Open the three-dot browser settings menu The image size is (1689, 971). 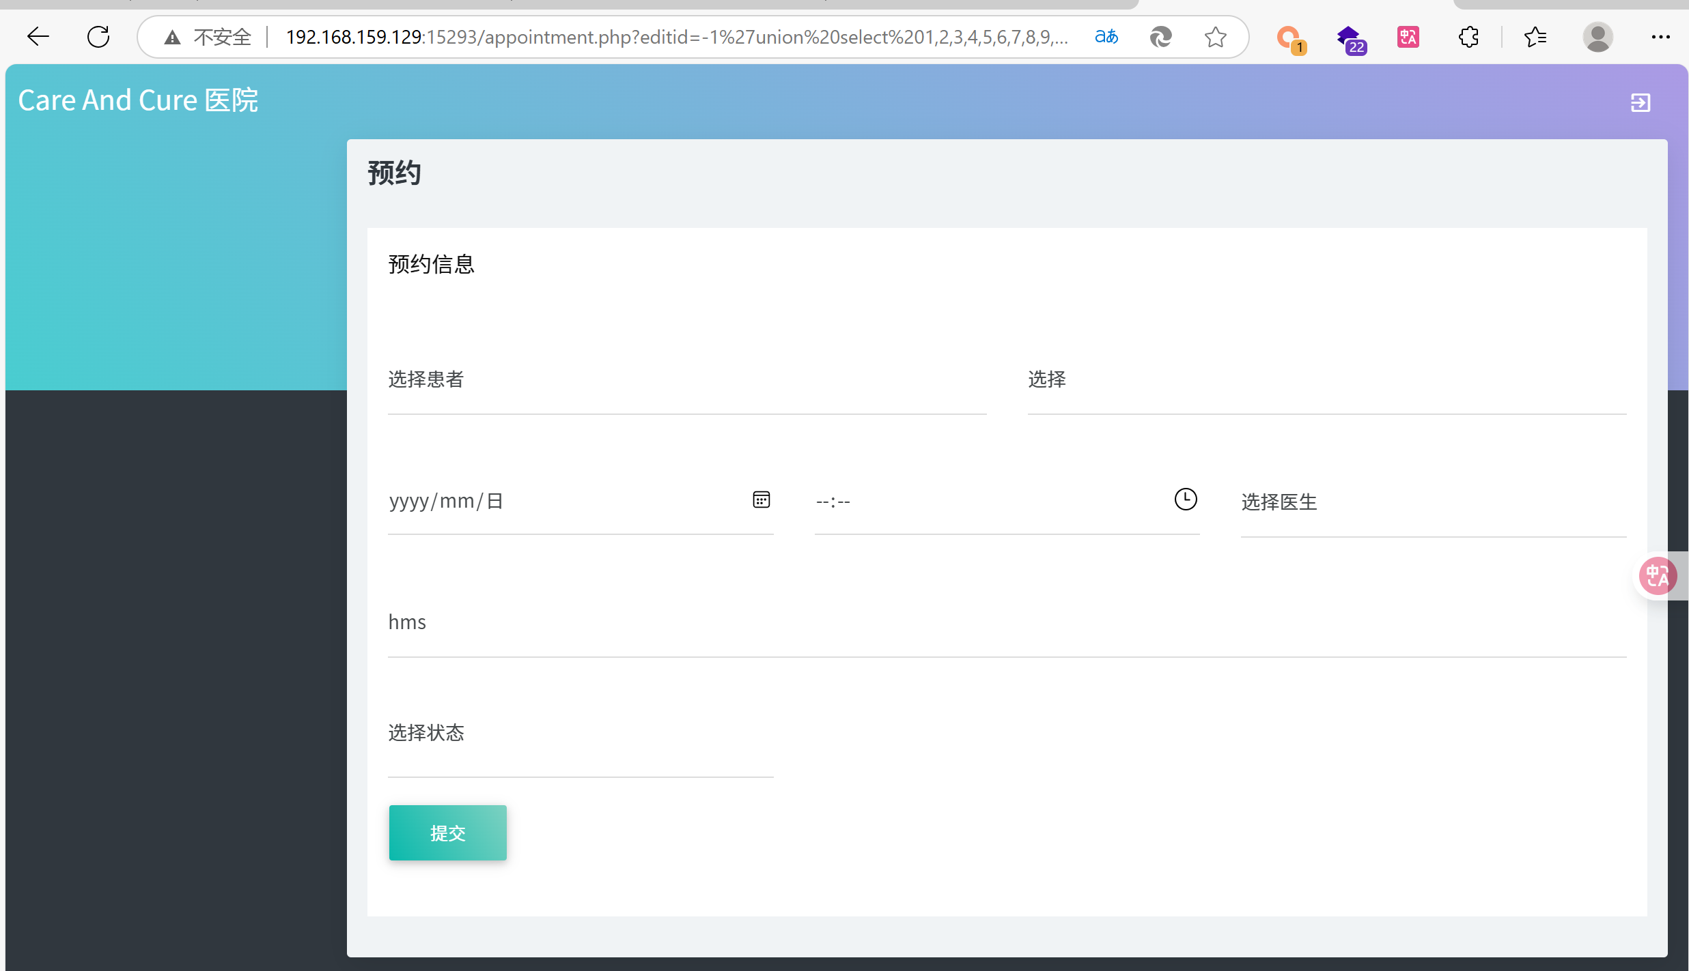[x=1662, y=37]
